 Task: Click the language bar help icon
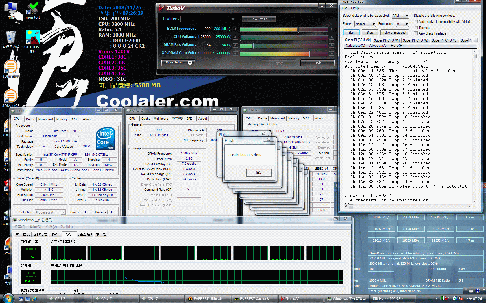point(478,291)
